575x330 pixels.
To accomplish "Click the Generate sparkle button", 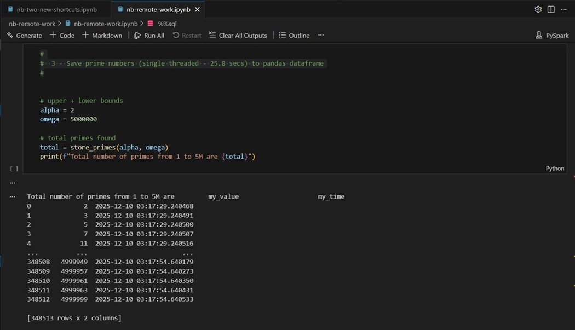I will click(24, 36).
